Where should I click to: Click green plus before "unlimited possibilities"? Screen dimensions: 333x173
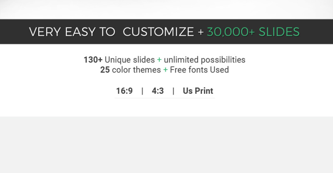click(x=159, y=60)
